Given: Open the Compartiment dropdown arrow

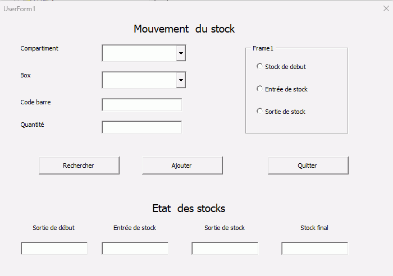Looking at the screenshot, I should (x=181, y=53).
